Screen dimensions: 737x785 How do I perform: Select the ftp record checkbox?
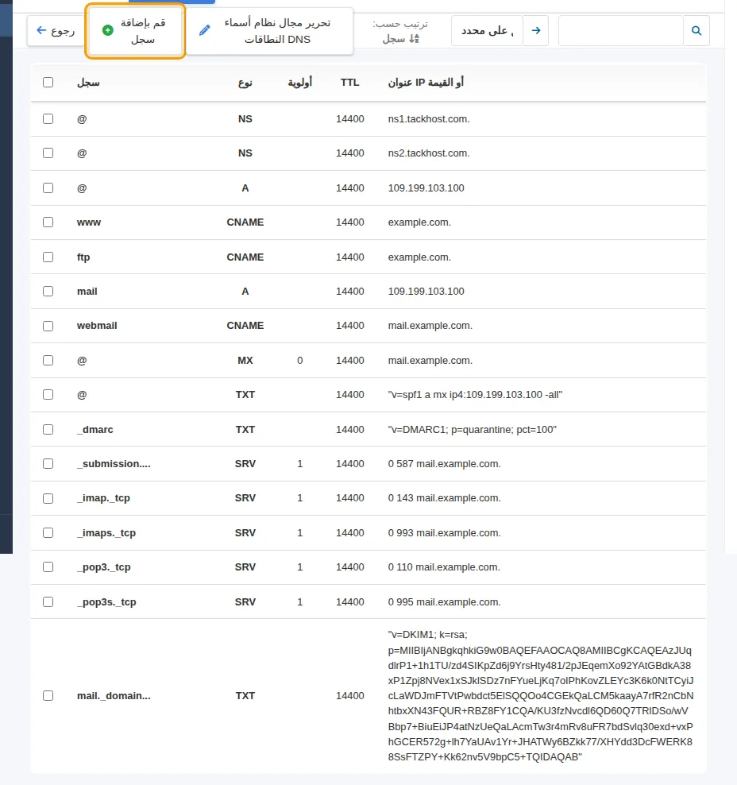coord(48,257)
